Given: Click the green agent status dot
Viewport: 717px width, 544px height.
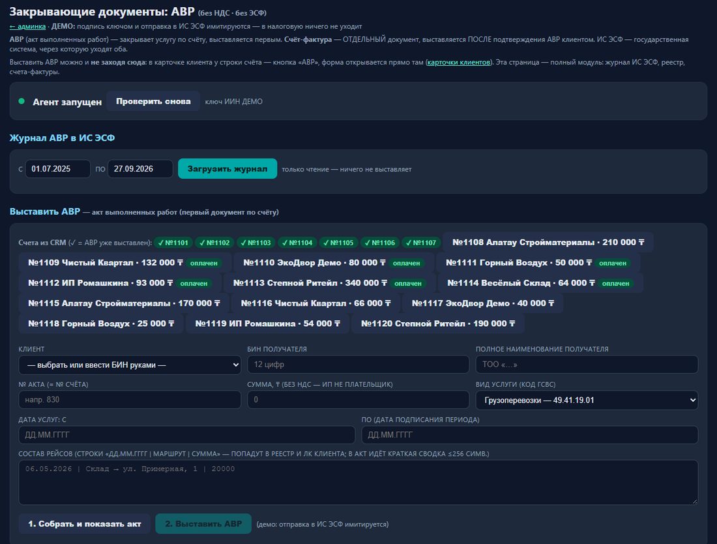Looking at the screenshot, I should (x=22, y=101).
